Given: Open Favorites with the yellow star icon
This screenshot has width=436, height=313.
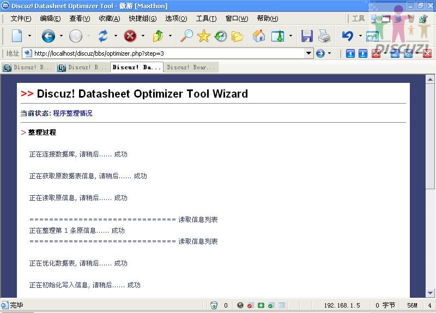Looking at the screenshot, I should pos(204,36).
